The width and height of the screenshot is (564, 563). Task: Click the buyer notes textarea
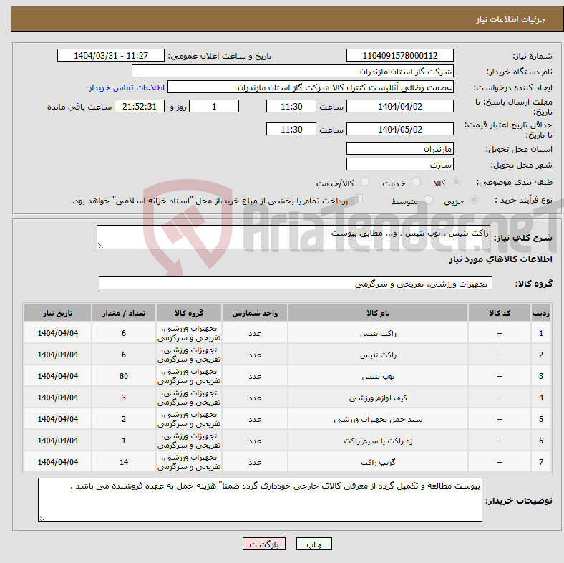click(x=260, y=500)
